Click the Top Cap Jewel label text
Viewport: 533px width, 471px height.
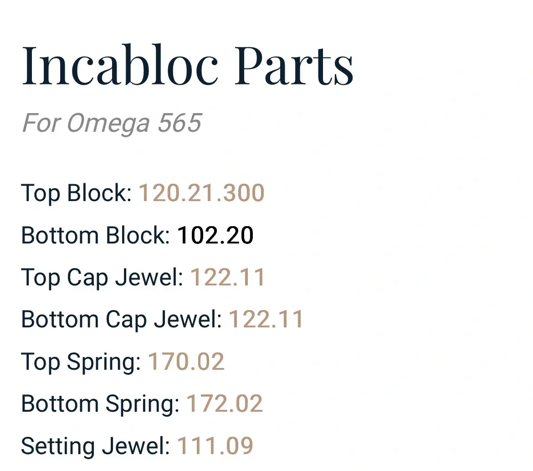100,278
